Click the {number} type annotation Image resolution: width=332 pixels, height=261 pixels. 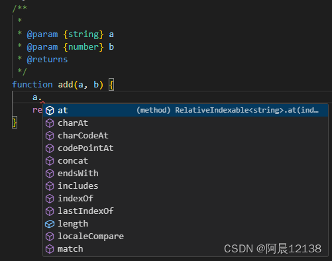point(83,47)
